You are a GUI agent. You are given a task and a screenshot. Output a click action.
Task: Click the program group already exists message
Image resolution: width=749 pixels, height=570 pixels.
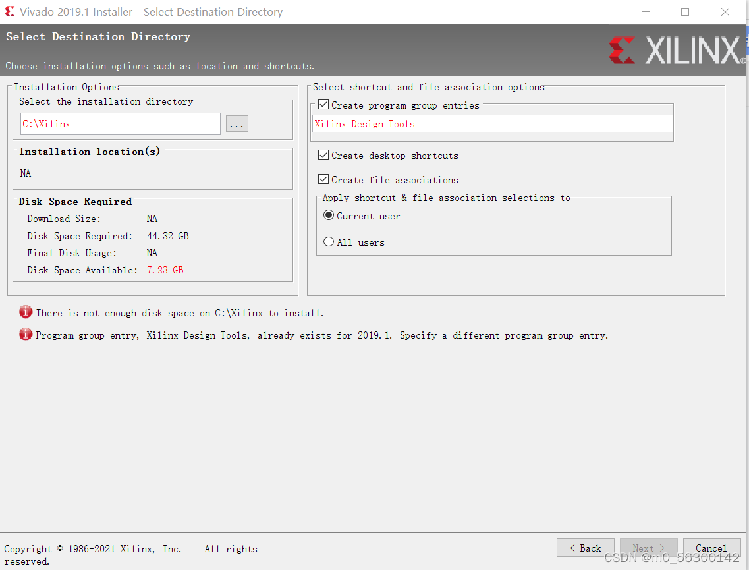pyautogui.click(x=321, y=335)
